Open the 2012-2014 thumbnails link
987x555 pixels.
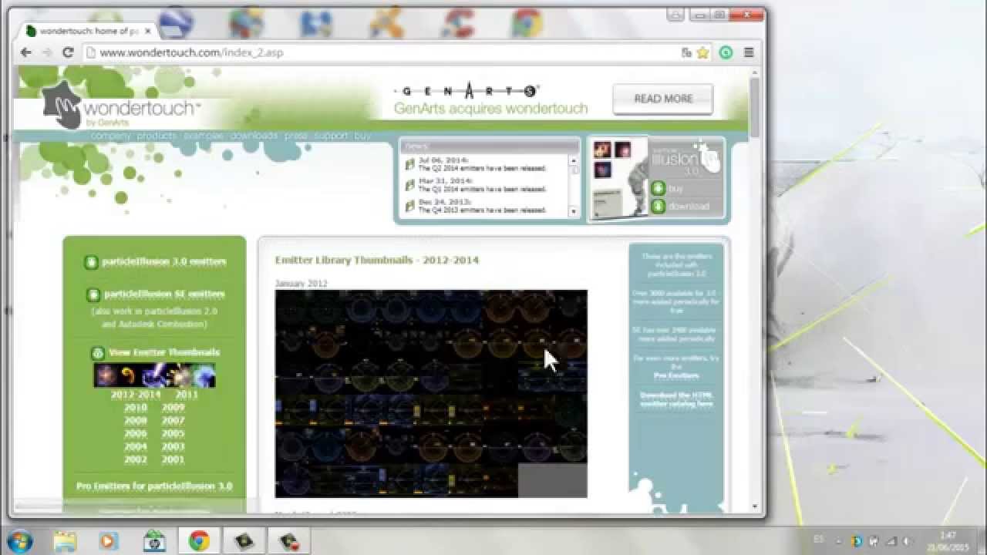[x=136, y=395]
